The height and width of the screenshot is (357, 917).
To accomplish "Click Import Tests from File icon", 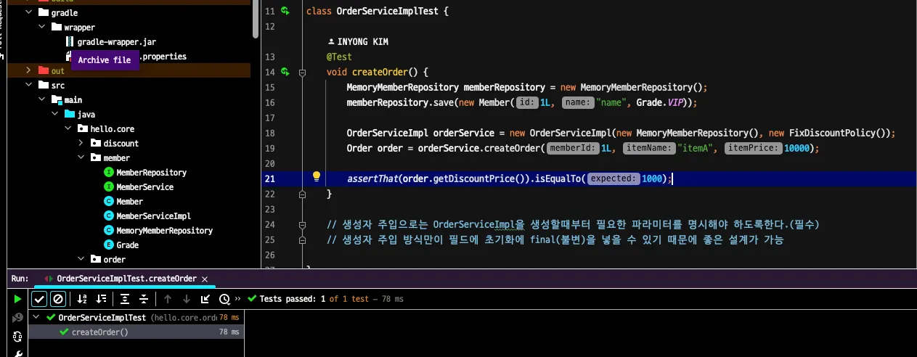I will coord(205,299).
